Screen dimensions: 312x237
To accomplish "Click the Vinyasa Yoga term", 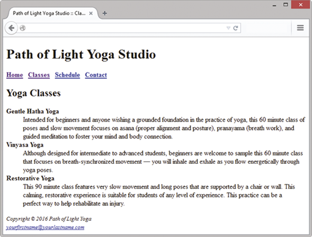I will click(25, 145).
